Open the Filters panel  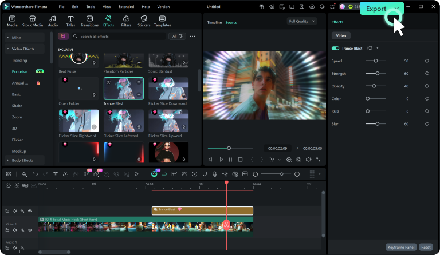click(x=126, y=21)
